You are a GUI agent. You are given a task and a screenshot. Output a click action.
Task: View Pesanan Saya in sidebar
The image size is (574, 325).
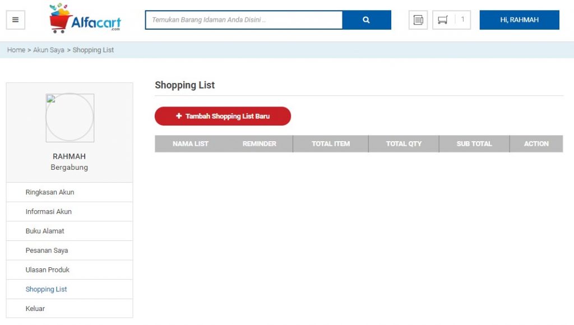47,250
